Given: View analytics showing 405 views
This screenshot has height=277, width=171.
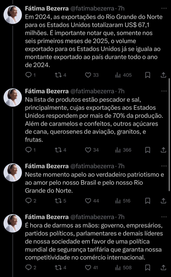Looking at the screenshot, I should (x=123, y=75).
